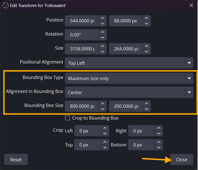Viewport: 198px width, 170px height.
Task: Increase Bounding Box Size width up arrow
Action: click(x=102, y=103)
